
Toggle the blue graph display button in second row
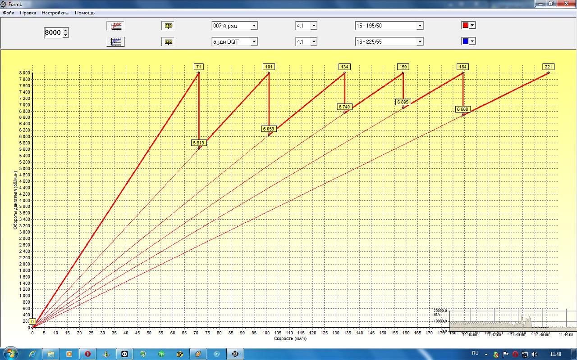point(116,42)
